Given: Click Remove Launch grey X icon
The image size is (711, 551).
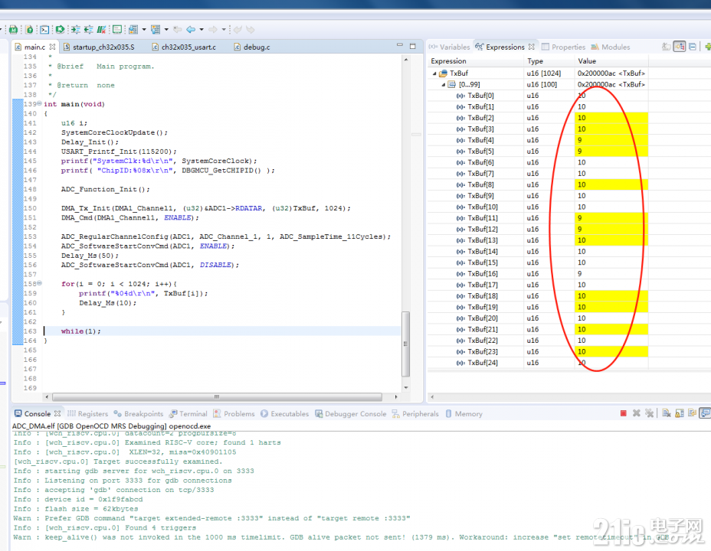Looking at the screenshot, I should click(x=637, y=413).
